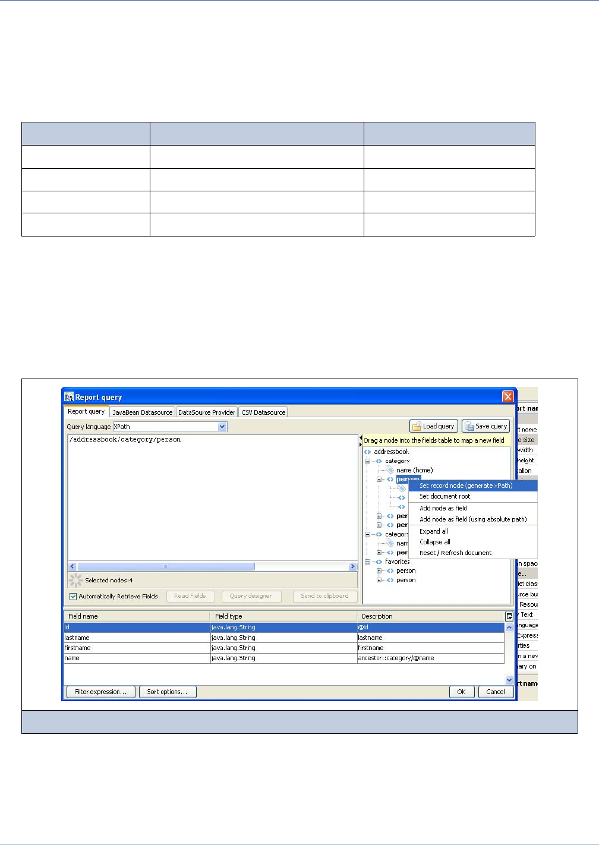Click the Selected nodes:4 status text
The width and height of the screenshot is (599, 845).
[x=109, y=580]
